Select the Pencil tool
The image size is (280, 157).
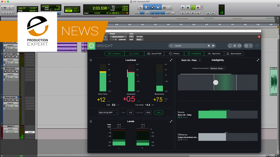click(170, 8)
